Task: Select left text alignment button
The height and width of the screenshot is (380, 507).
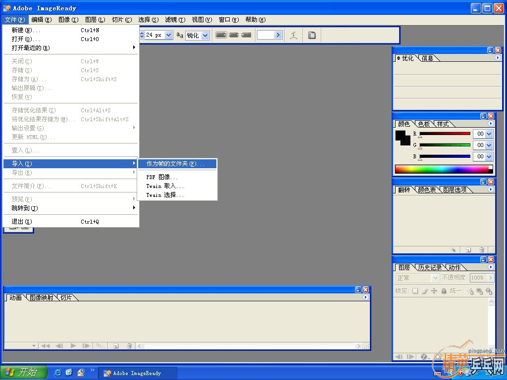Action: click(221, 35)
